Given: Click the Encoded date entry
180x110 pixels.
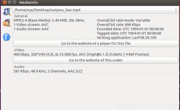Looking at the screenshot, I should (x=130, y=29).
